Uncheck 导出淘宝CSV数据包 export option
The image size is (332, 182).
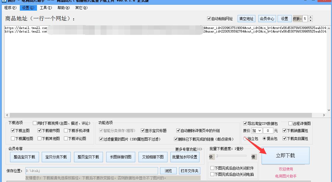(245, 123)
